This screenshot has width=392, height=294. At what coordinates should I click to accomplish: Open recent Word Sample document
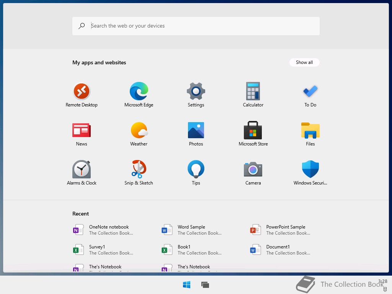click(x=191, y=230)
